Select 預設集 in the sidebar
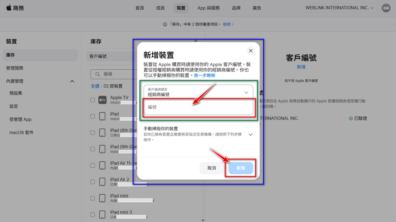 (16, 93)
